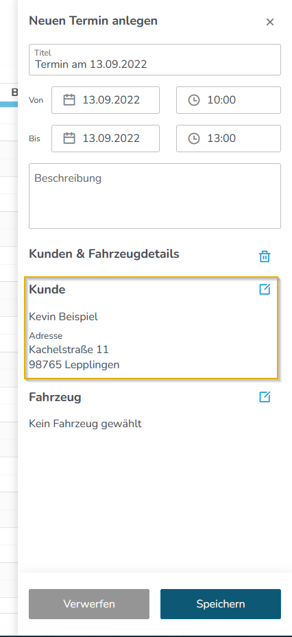The width and height of the screenshot is (292, 637).
Task: Click the clock icon in the 13:00 field
Action: tap(194, 139)
